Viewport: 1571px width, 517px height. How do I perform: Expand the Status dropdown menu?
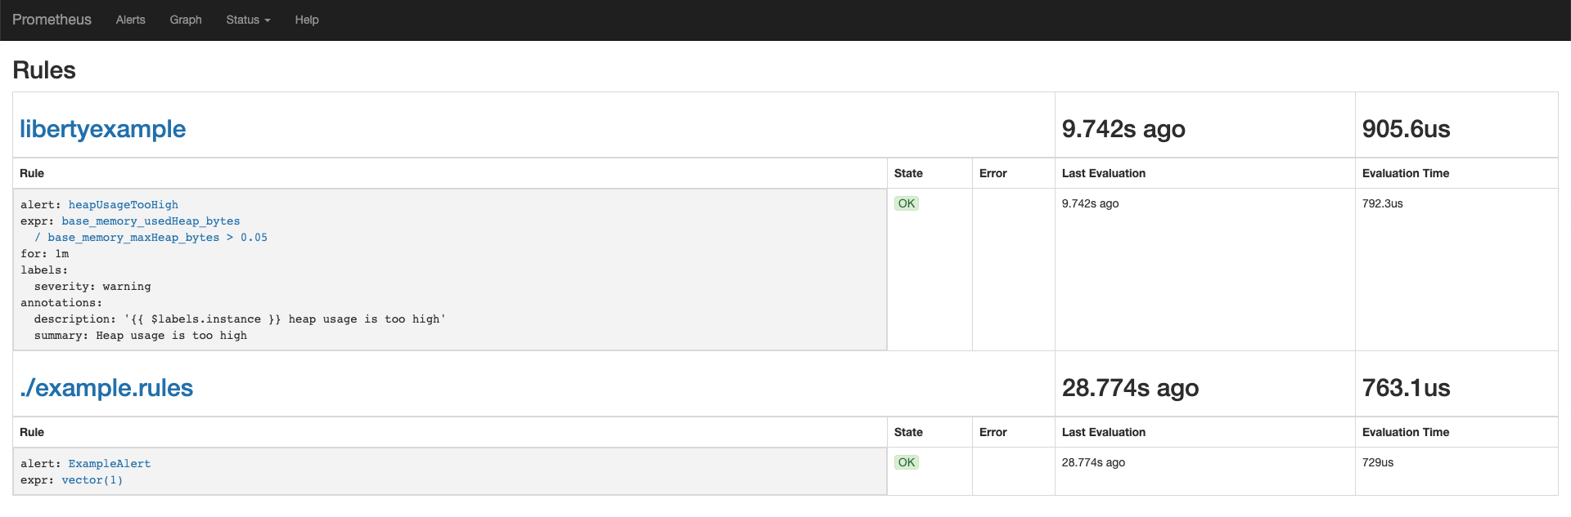(248, 20)
